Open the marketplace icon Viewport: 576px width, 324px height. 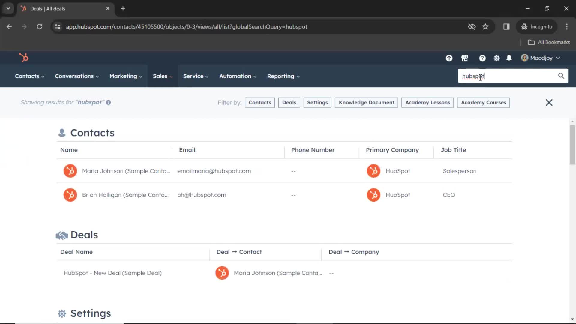[x=465, y=58]
